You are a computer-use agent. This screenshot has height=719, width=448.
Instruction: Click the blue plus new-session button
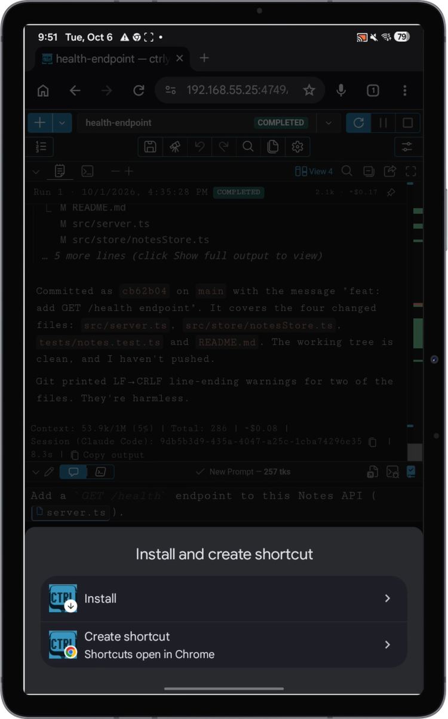point(40,123)
